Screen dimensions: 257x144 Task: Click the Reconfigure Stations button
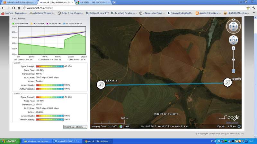pos(75,127)
